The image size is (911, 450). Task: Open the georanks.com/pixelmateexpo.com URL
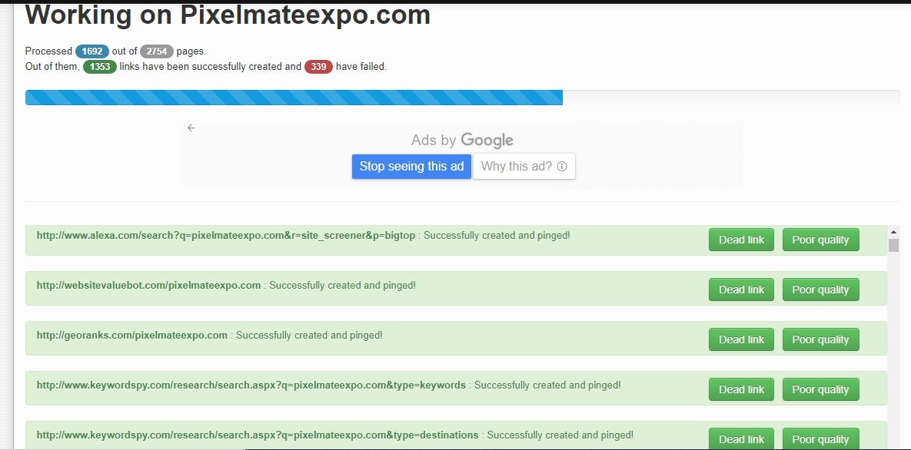pos(132,336)
